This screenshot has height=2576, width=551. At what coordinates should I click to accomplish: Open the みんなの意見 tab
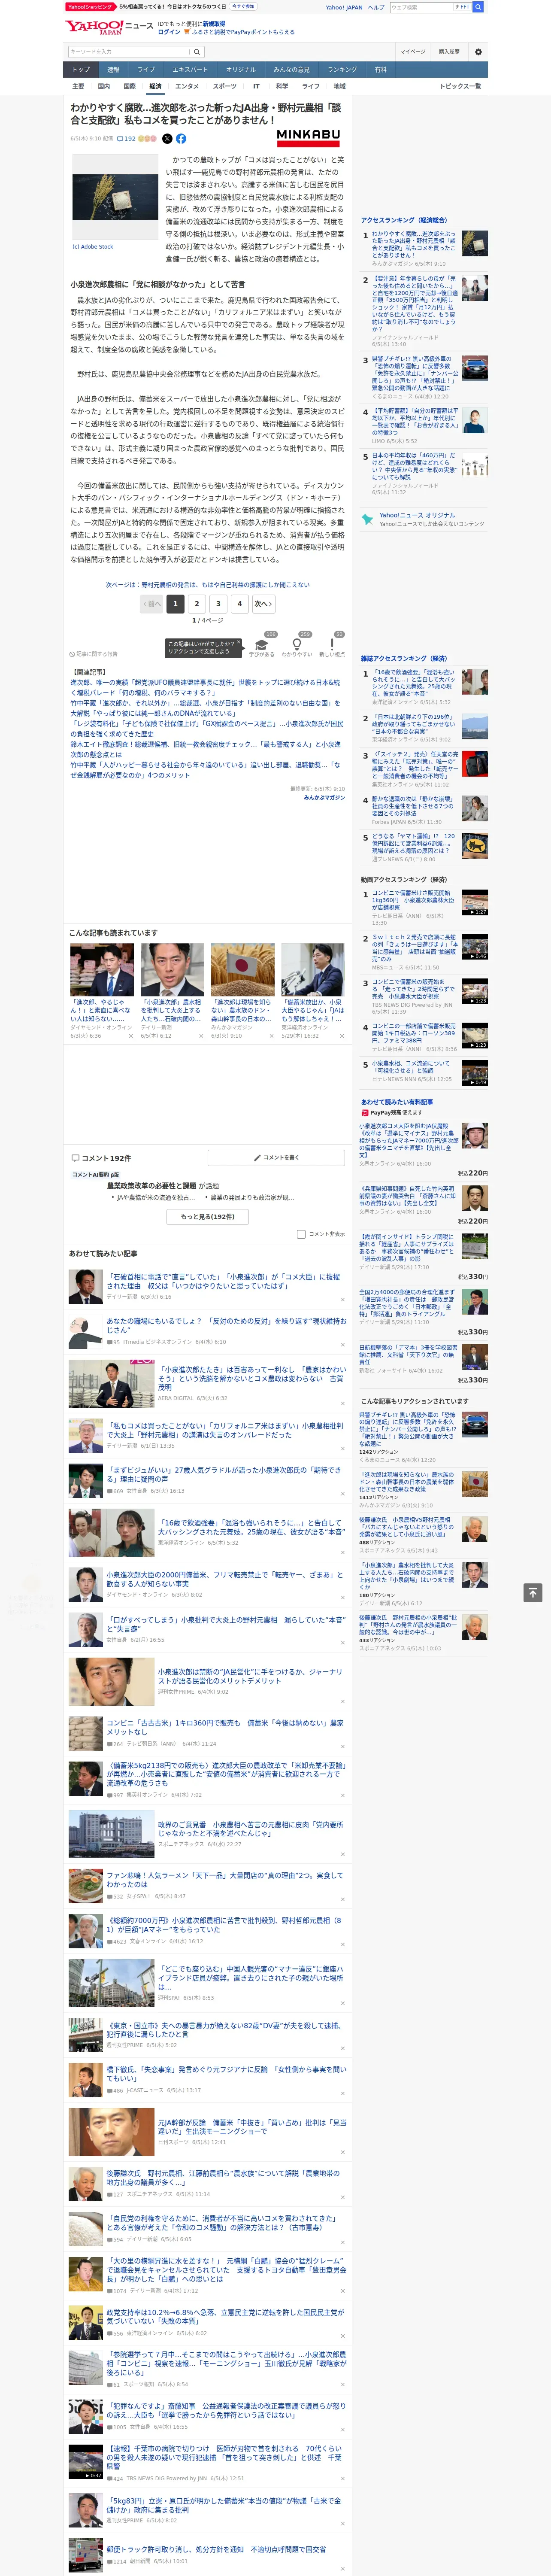[292, 70]
